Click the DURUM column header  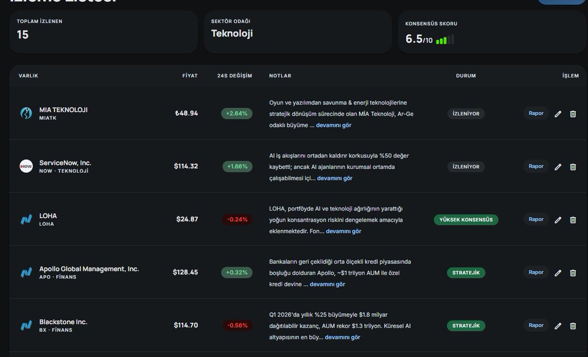click(466, 76)
